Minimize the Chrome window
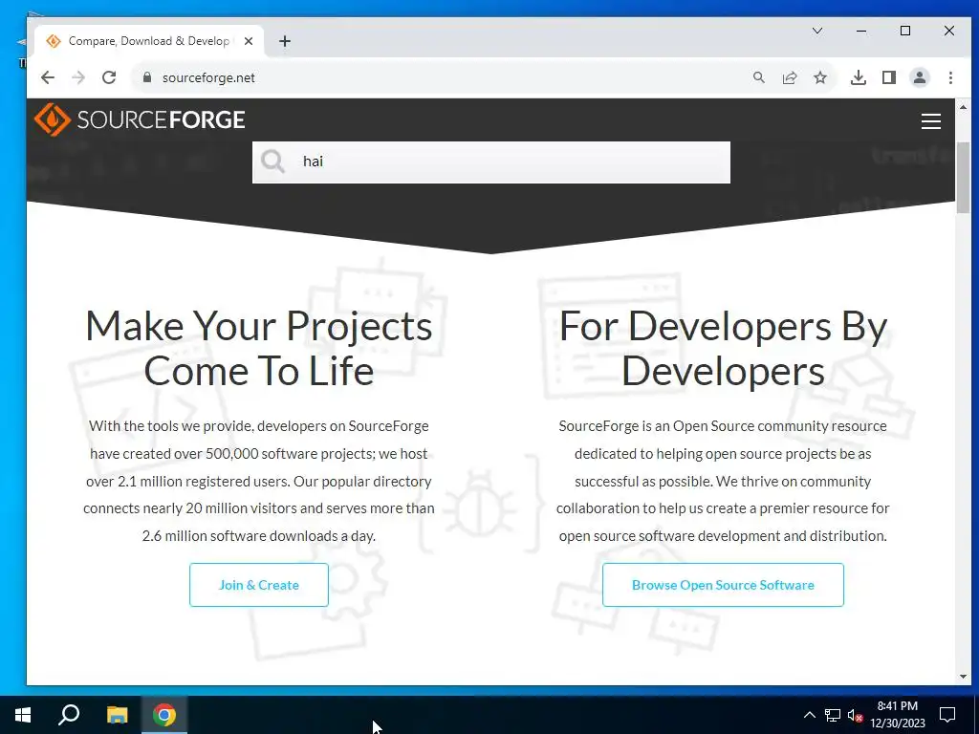This screenshot has width=979, height=734. (x=861, y=31)
